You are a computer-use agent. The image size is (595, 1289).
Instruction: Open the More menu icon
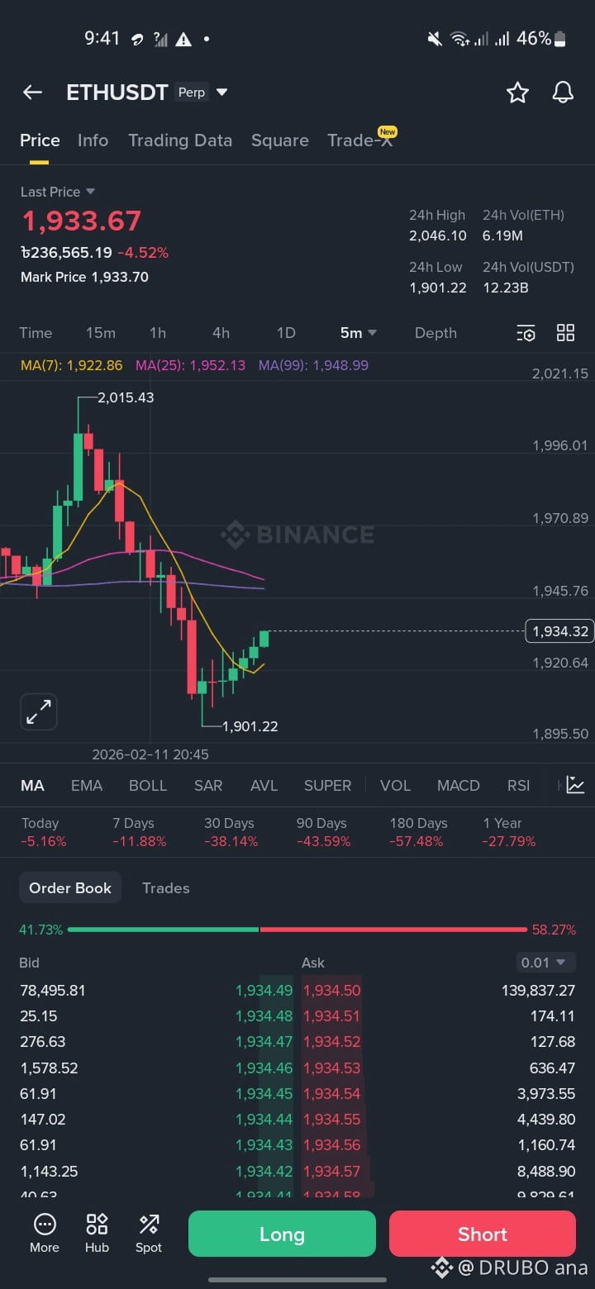[45, 1234]
